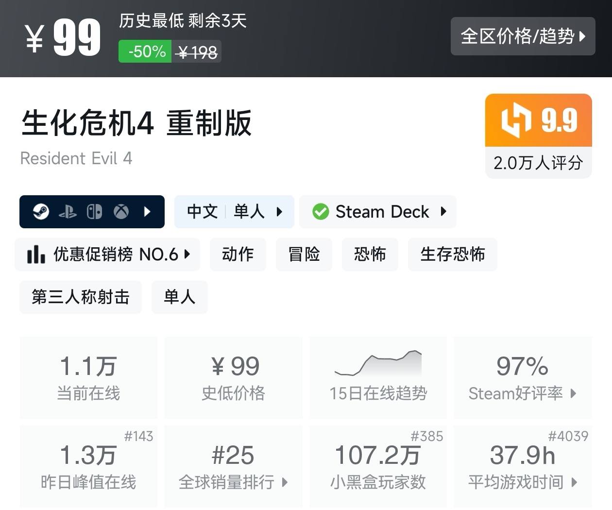Click the bar chart icon beside 优惠促销榜

click(36, 254)
